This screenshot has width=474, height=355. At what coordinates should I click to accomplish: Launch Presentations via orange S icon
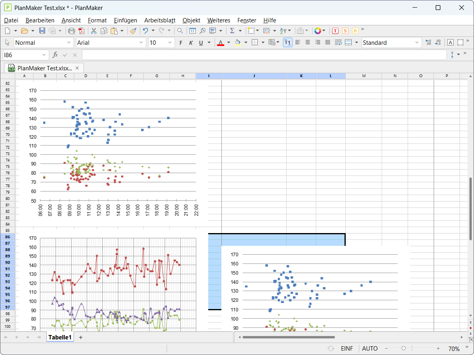click(345, 30)
